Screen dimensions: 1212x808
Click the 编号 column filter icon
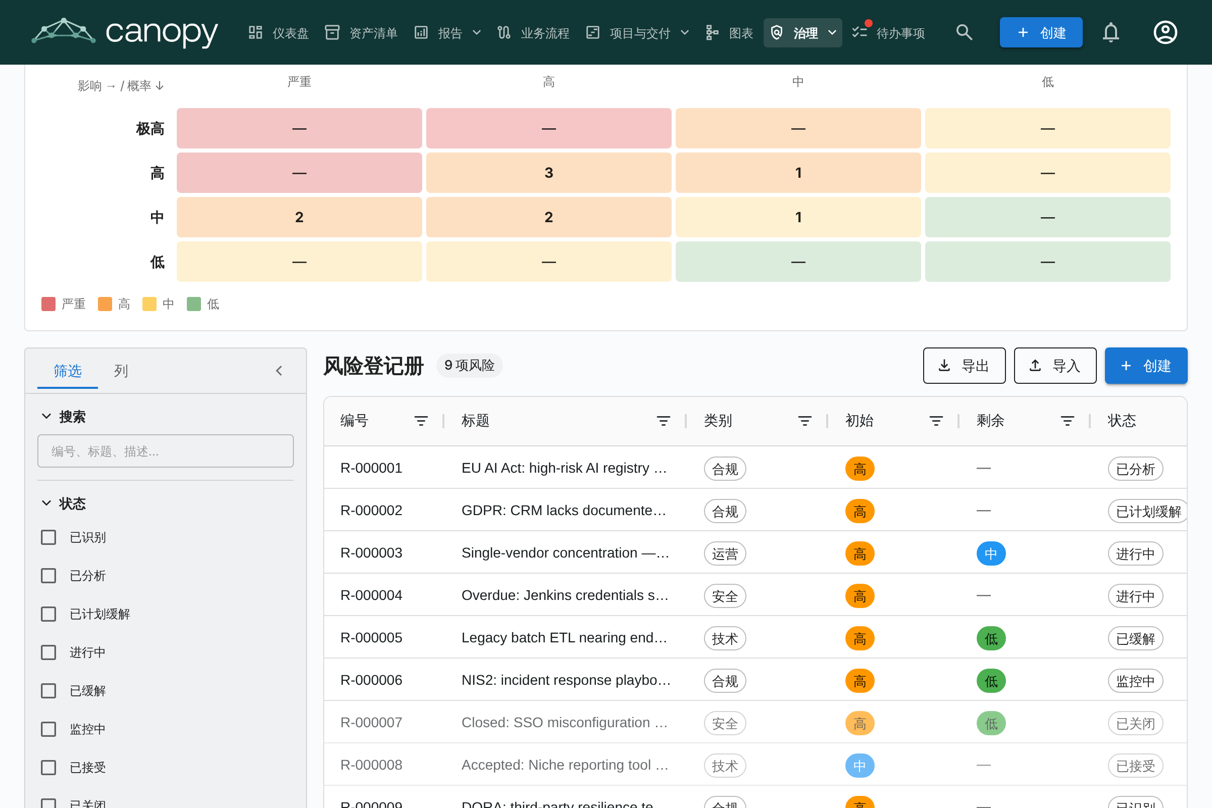pyautogui.click(x=421, y=421)
